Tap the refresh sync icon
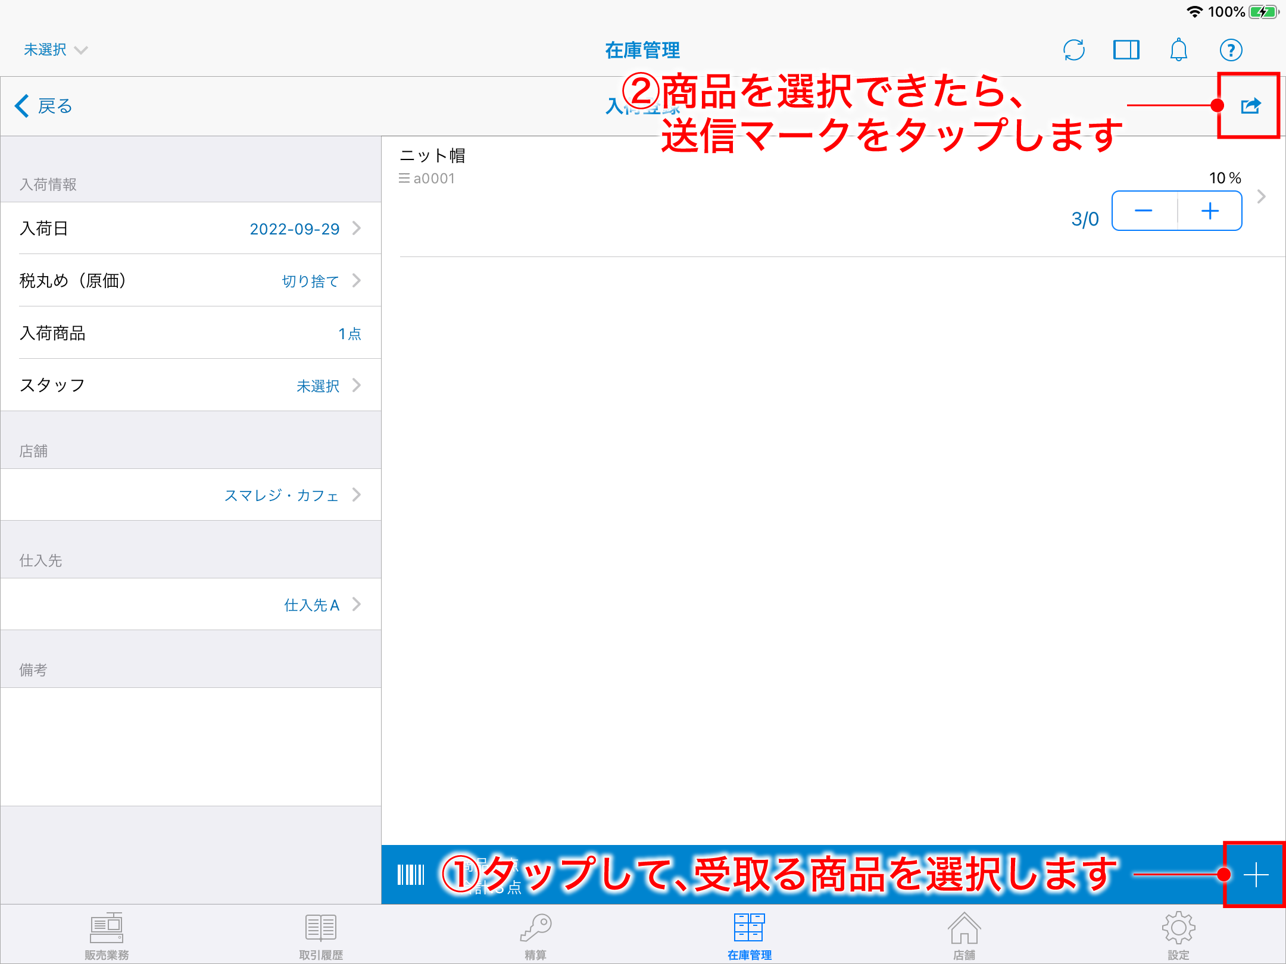Viewport: 1286px width, 964px height. (1073, 50)
